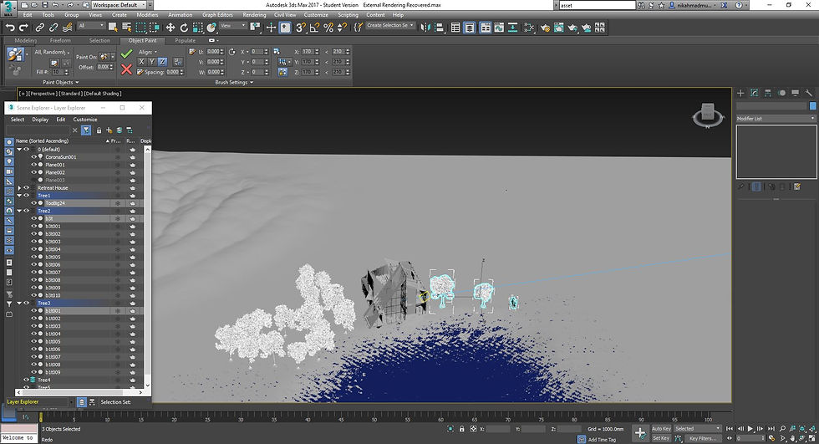Switch to the Freeform ribbon tab
The height and width of the screenshot is (444, 819).
tap(60, 40)
